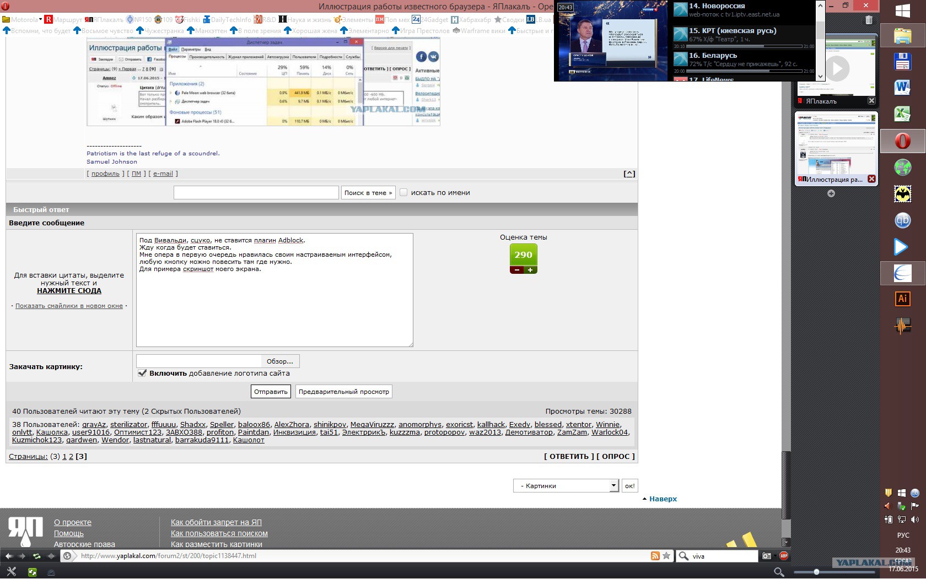Open the Windows Start button

(x=903, y=10)
